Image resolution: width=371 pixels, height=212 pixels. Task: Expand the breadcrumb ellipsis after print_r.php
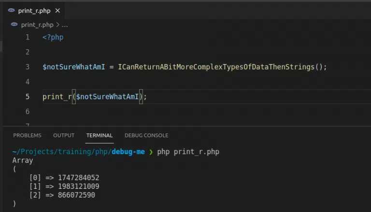pyautogui.click(x=65, y=24)
